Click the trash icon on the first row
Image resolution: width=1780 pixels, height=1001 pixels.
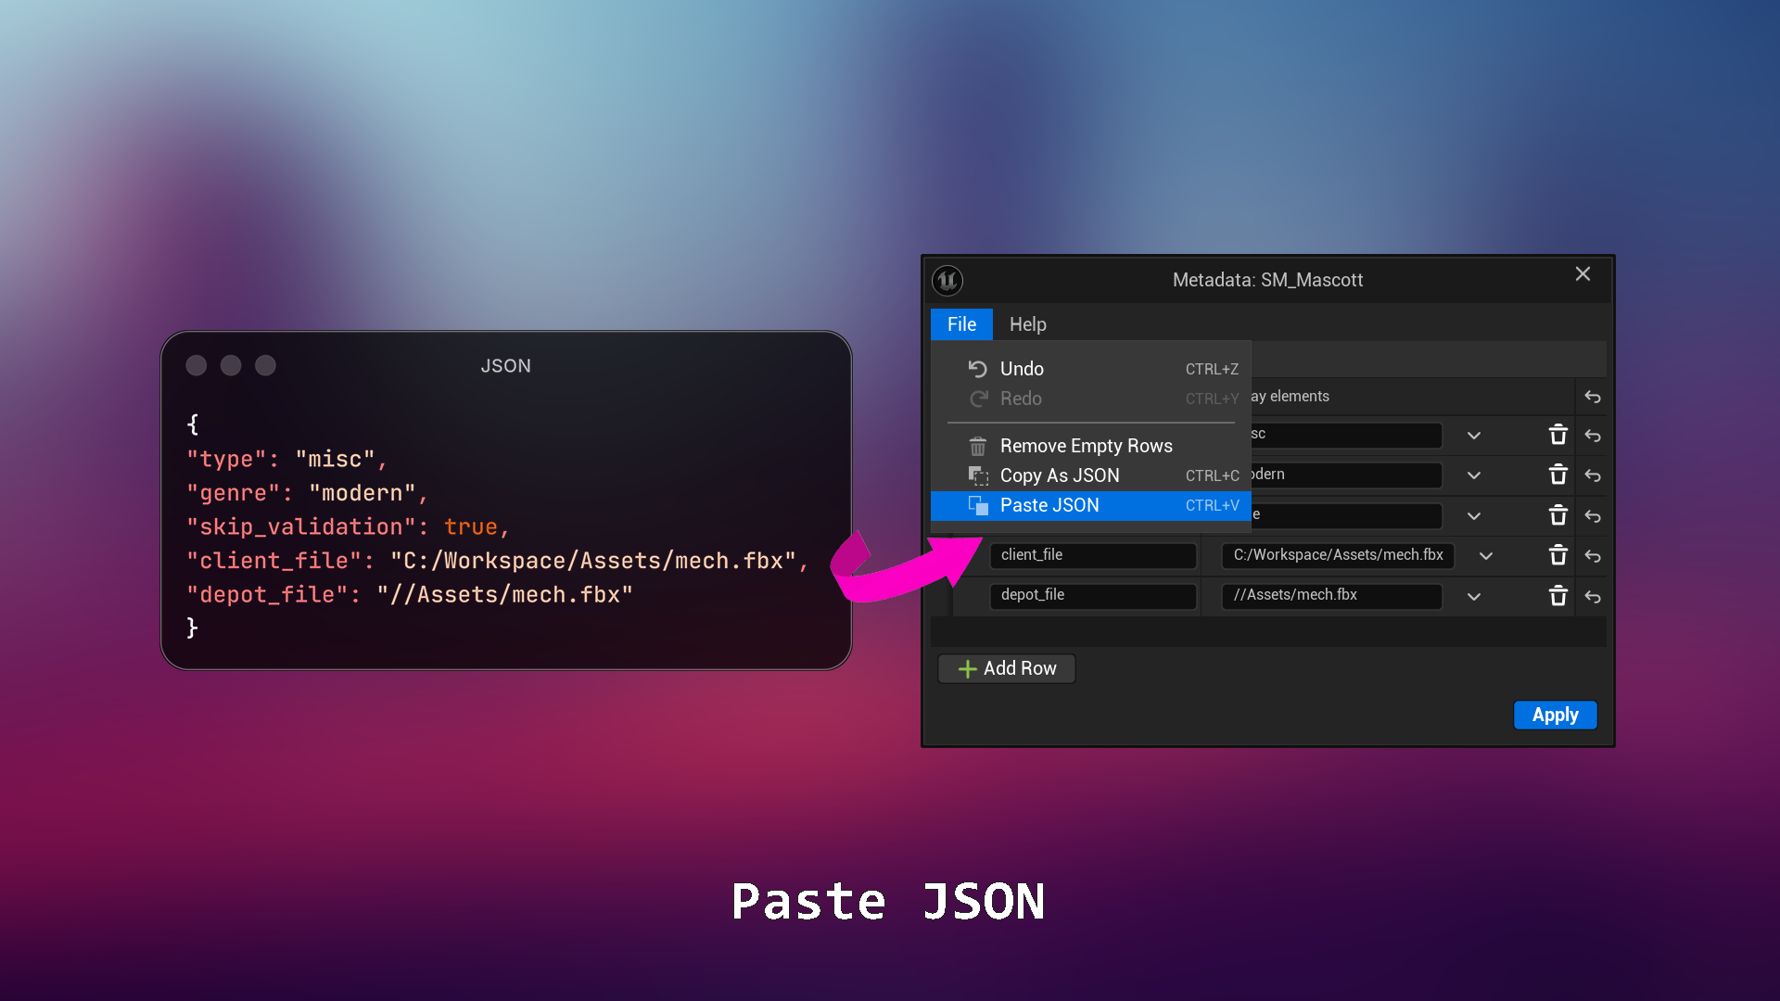1557,435
